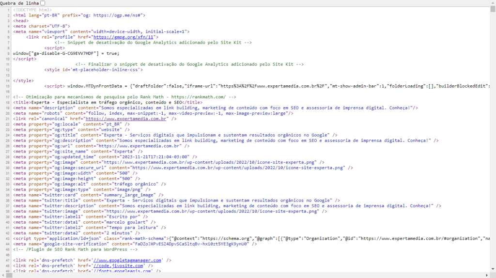The height and width of the screenshot is (278, 496).
Task: Click the og:url meta line
Action: tap(101, 146)
